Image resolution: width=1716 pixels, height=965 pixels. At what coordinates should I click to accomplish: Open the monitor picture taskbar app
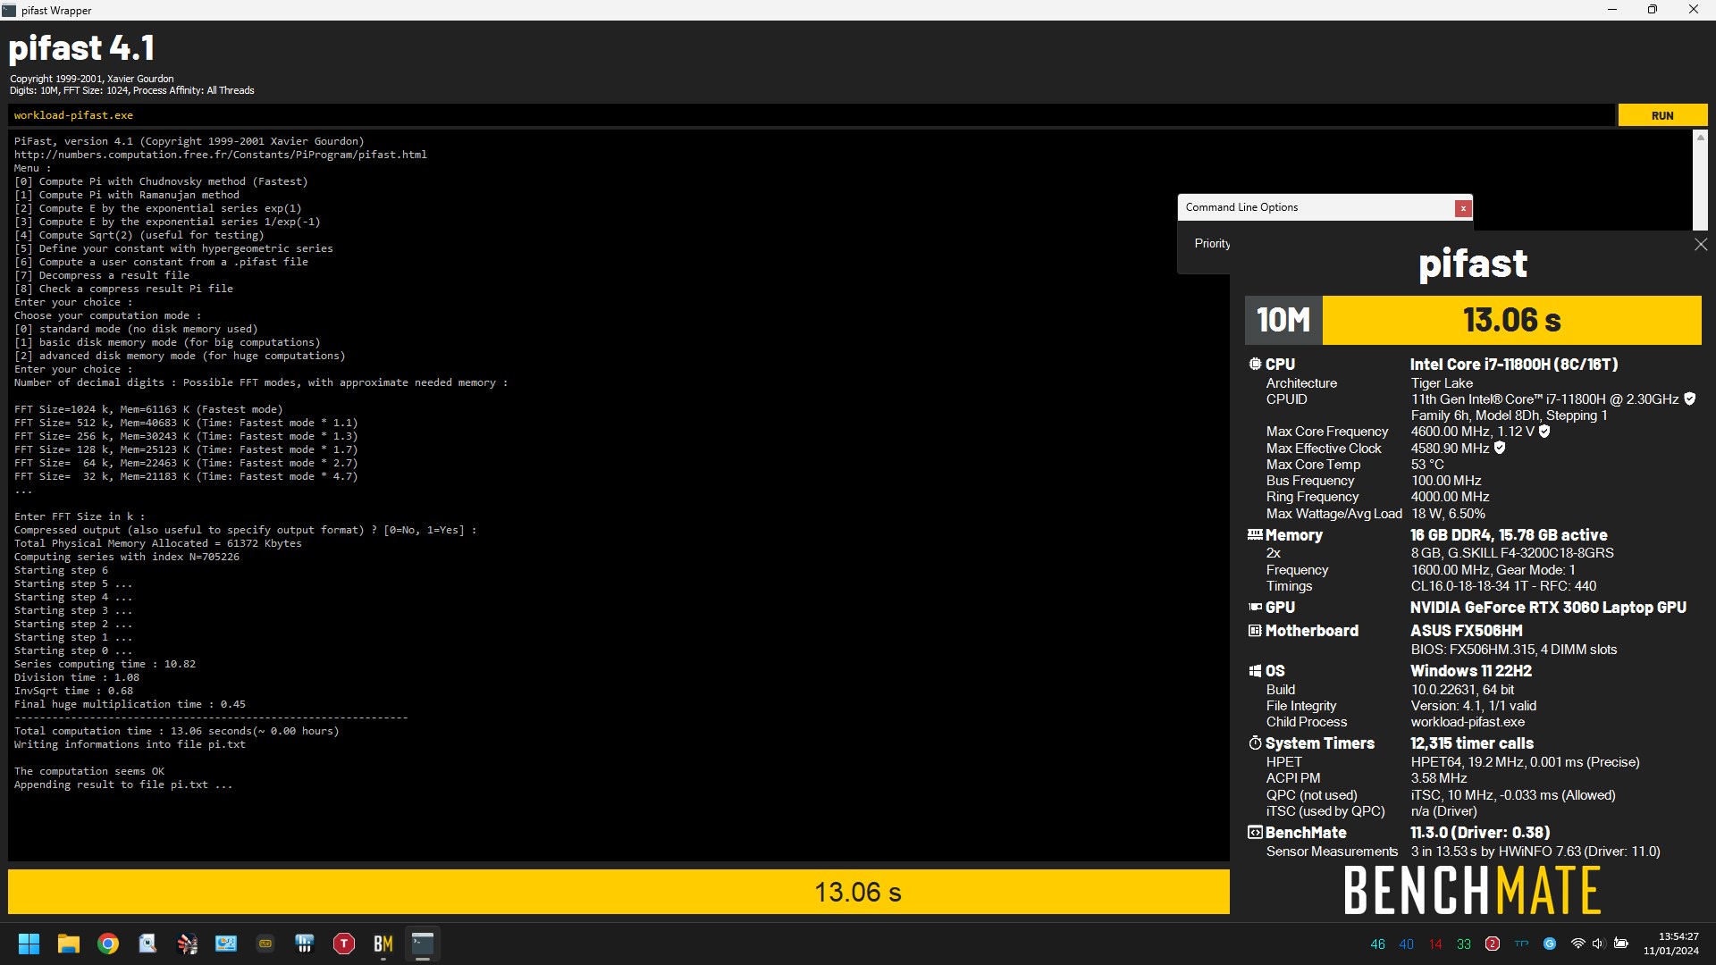click(x=226, y=944)
